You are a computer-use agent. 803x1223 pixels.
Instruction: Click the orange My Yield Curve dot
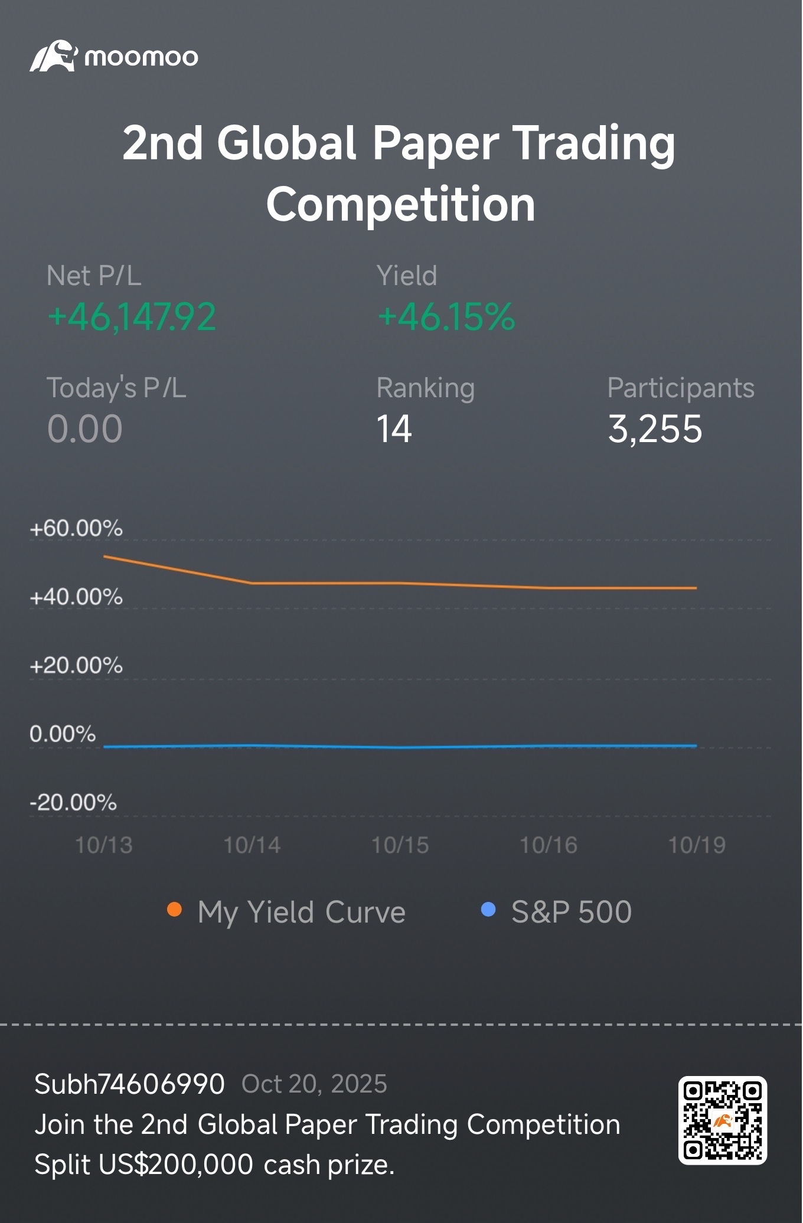(x=174, y=910)
